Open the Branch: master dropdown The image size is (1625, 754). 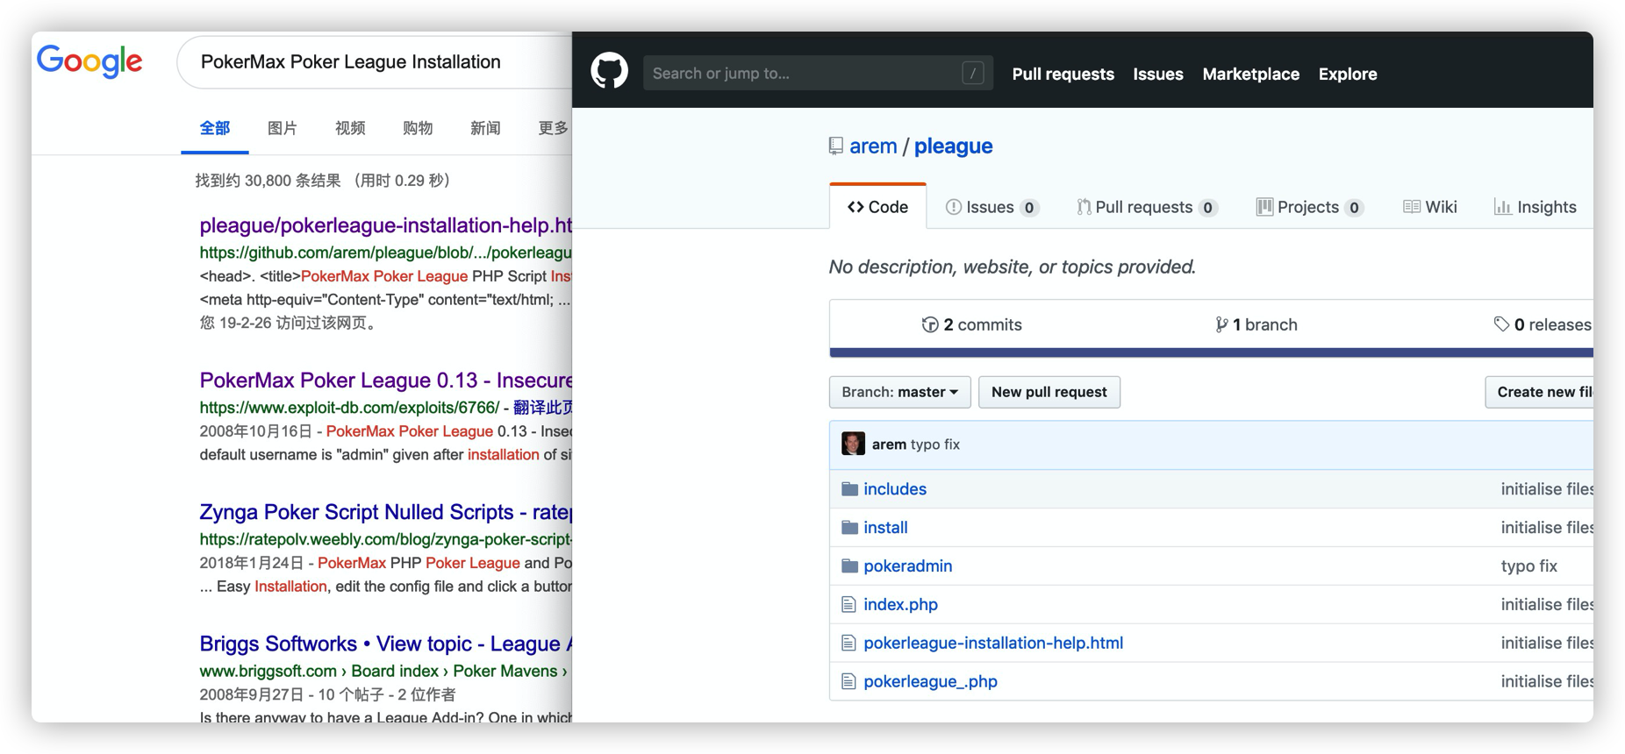tap(899, 392)
